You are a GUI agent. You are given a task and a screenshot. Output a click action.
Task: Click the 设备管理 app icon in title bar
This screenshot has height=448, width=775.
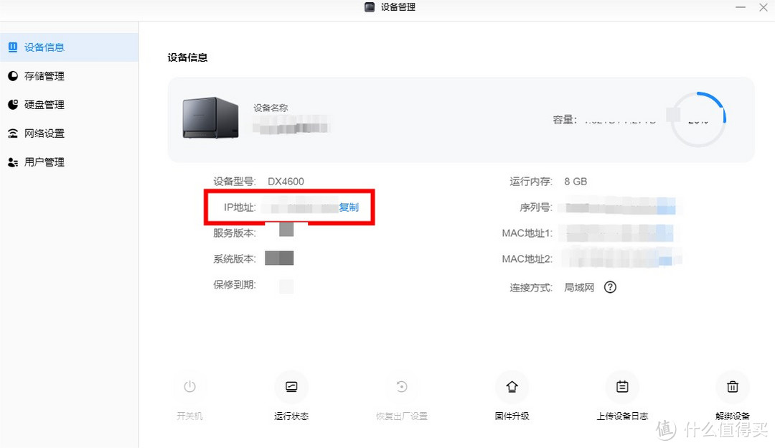pos(370,7)
